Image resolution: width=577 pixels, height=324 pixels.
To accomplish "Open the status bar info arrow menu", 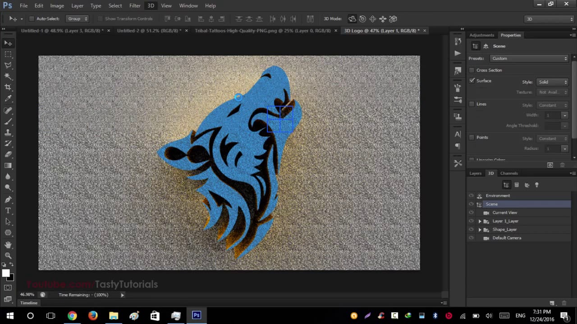I will click(x=122, y=295).
